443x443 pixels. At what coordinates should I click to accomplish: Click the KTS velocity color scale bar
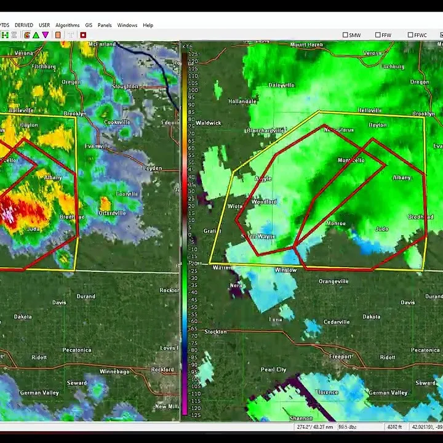click(x=185, y=234)
